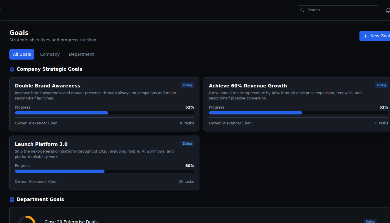Click the Goals page title
The height and width of the screenshot is (223, 390).
pos(19,33)
